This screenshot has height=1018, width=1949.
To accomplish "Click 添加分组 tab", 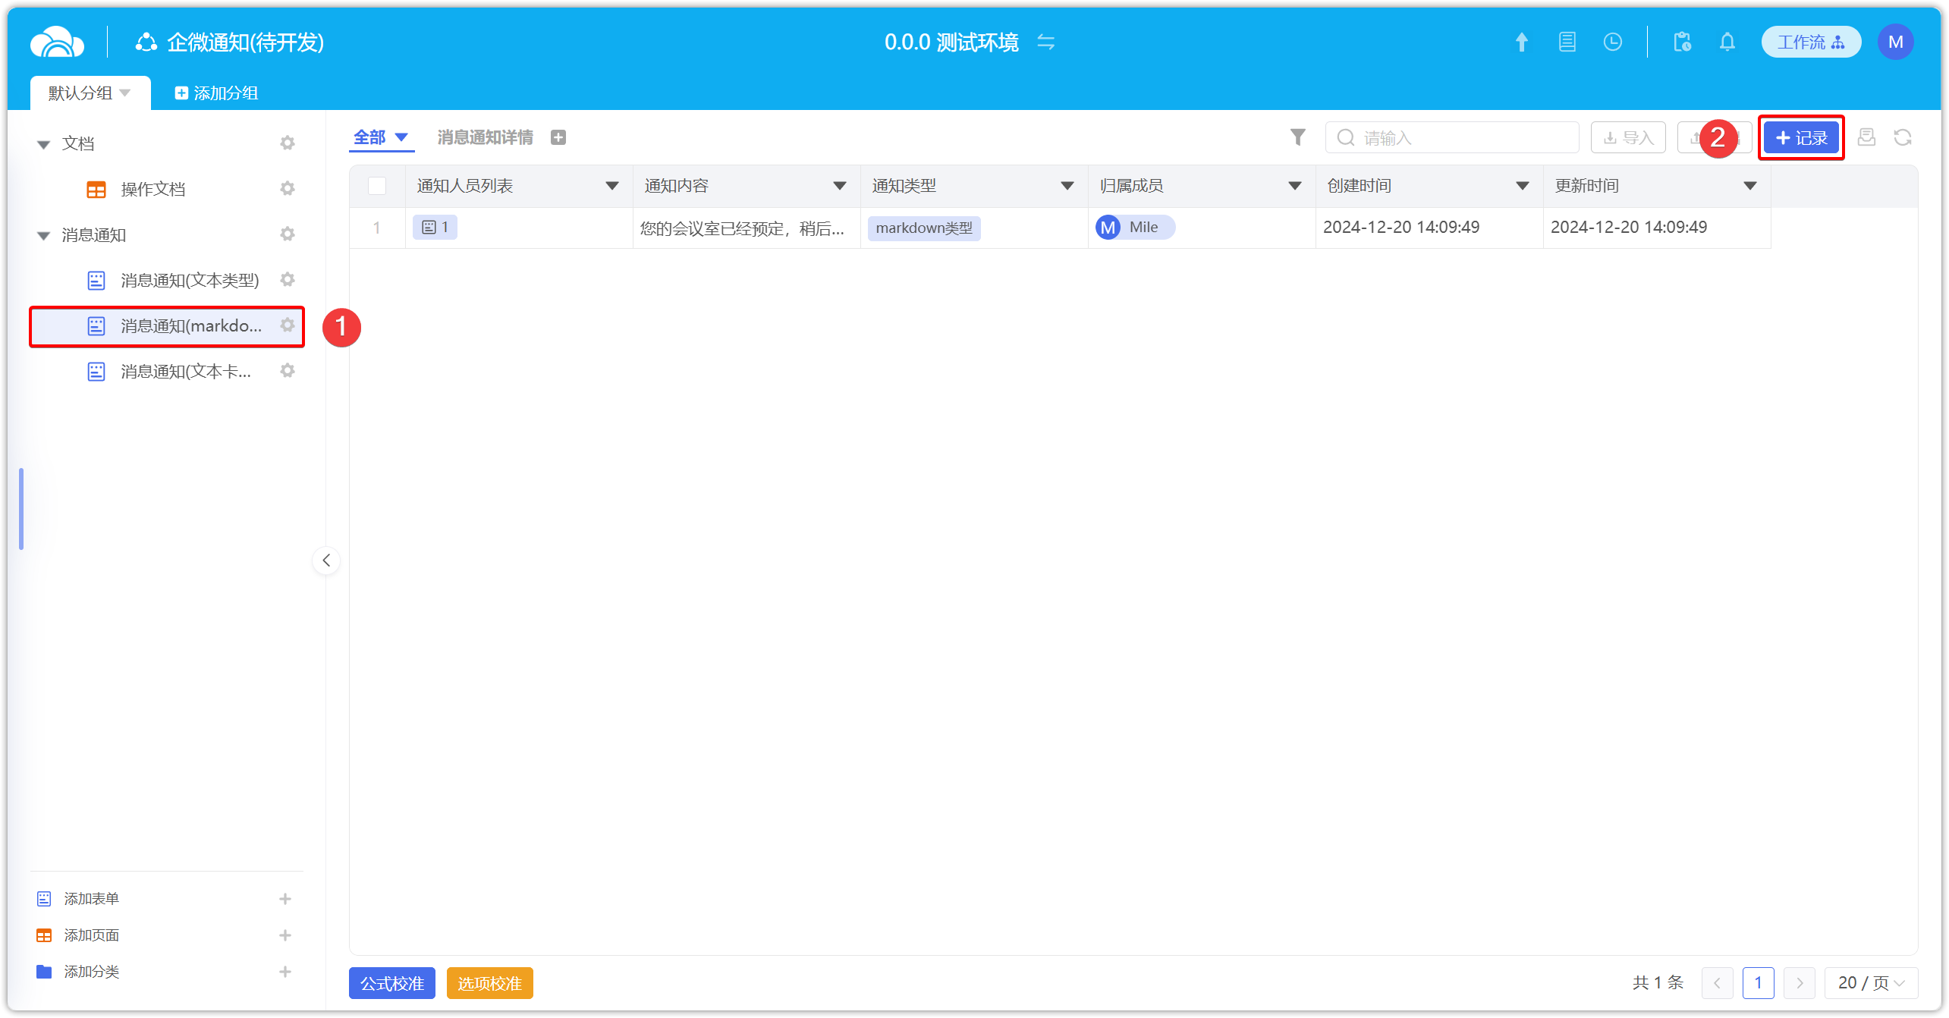I will pos(216,93).
